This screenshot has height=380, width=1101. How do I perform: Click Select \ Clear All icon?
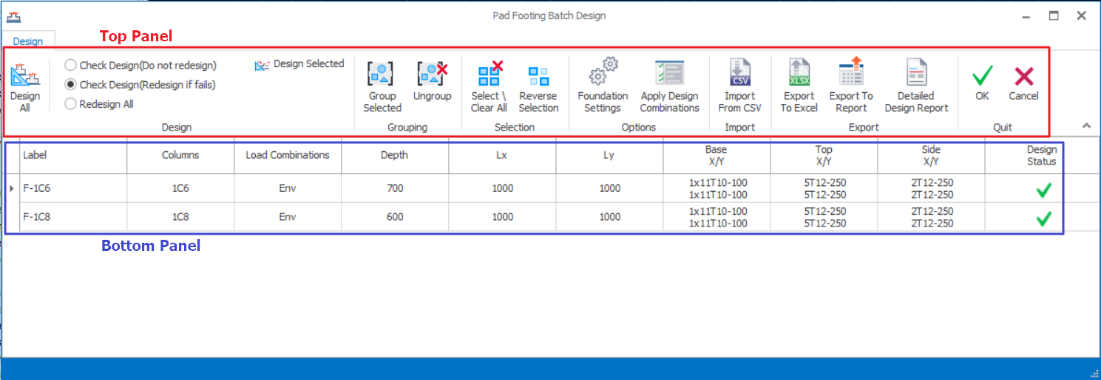(489, 75)
